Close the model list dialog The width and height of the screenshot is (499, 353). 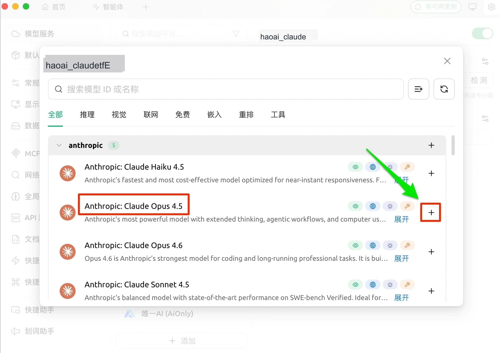point(447,61)
